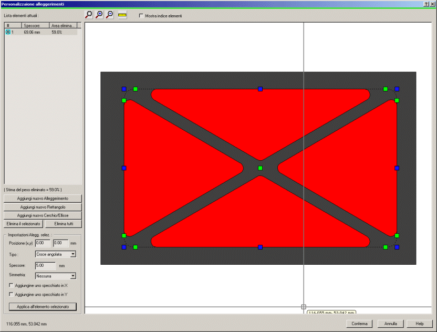This screenshot has height=332, width=437.
Task: Select the blue bottom-center edge handle
Action: tap(261, 247)
